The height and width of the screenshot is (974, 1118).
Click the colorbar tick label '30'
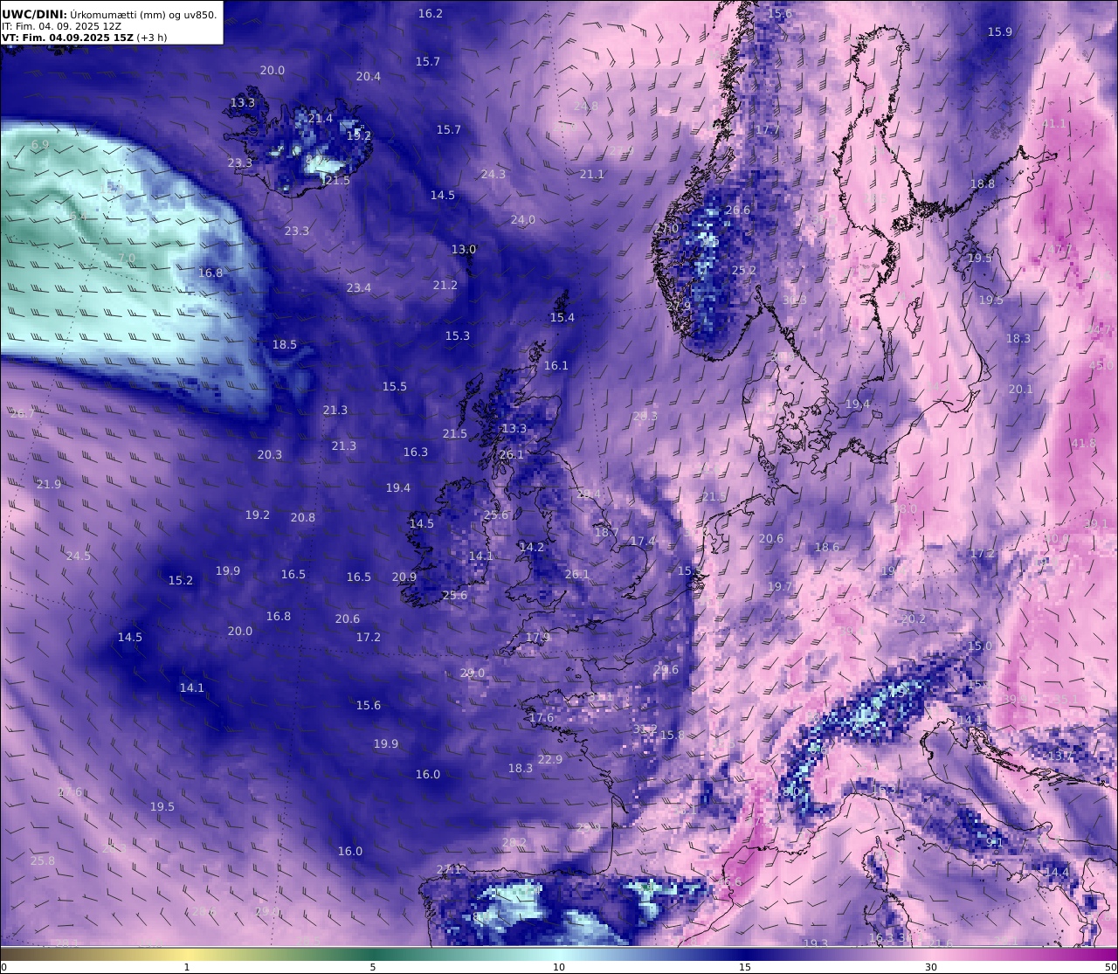931,967
